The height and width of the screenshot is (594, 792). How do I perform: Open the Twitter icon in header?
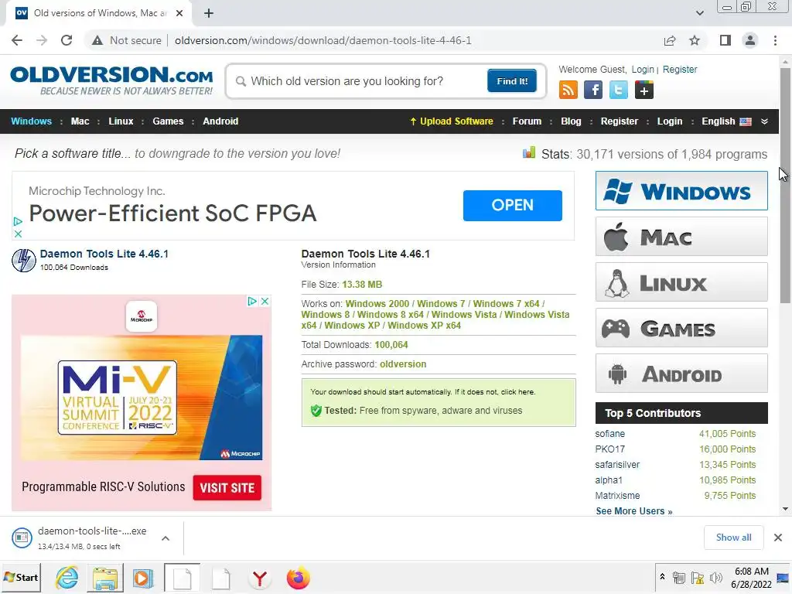click(x=618, y=90)
